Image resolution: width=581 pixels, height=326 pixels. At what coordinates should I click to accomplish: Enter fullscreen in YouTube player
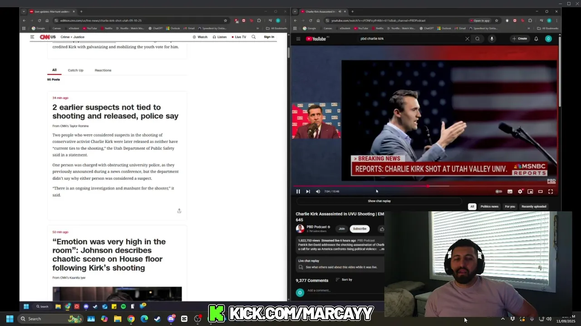551,192
